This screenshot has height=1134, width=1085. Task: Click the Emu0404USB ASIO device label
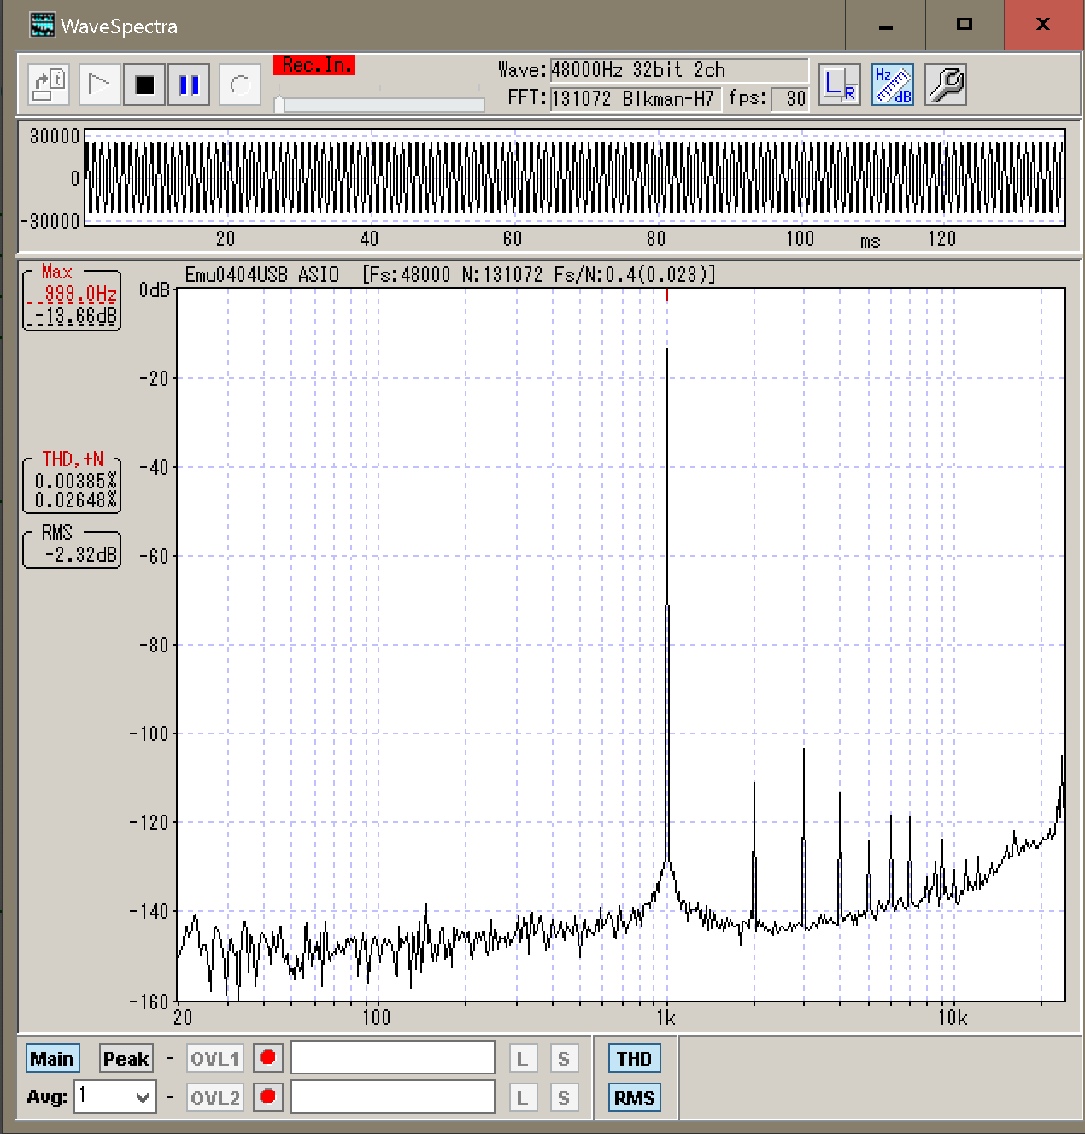click(262, 275)
